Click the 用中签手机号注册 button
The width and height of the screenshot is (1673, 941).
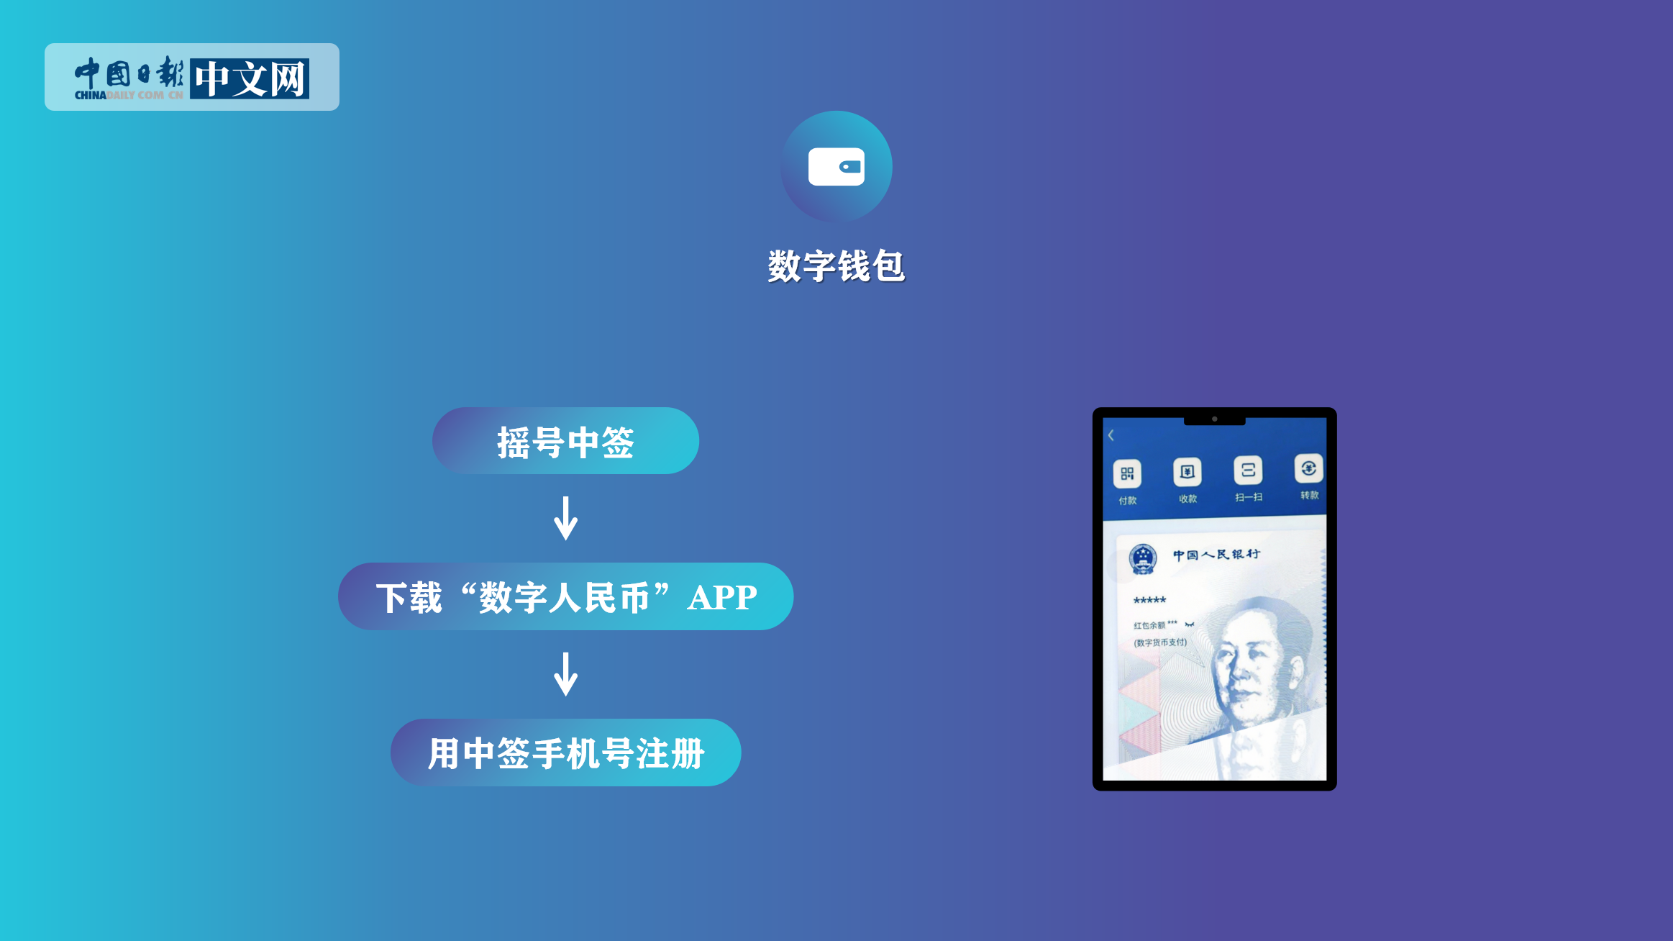coord(565,754)
